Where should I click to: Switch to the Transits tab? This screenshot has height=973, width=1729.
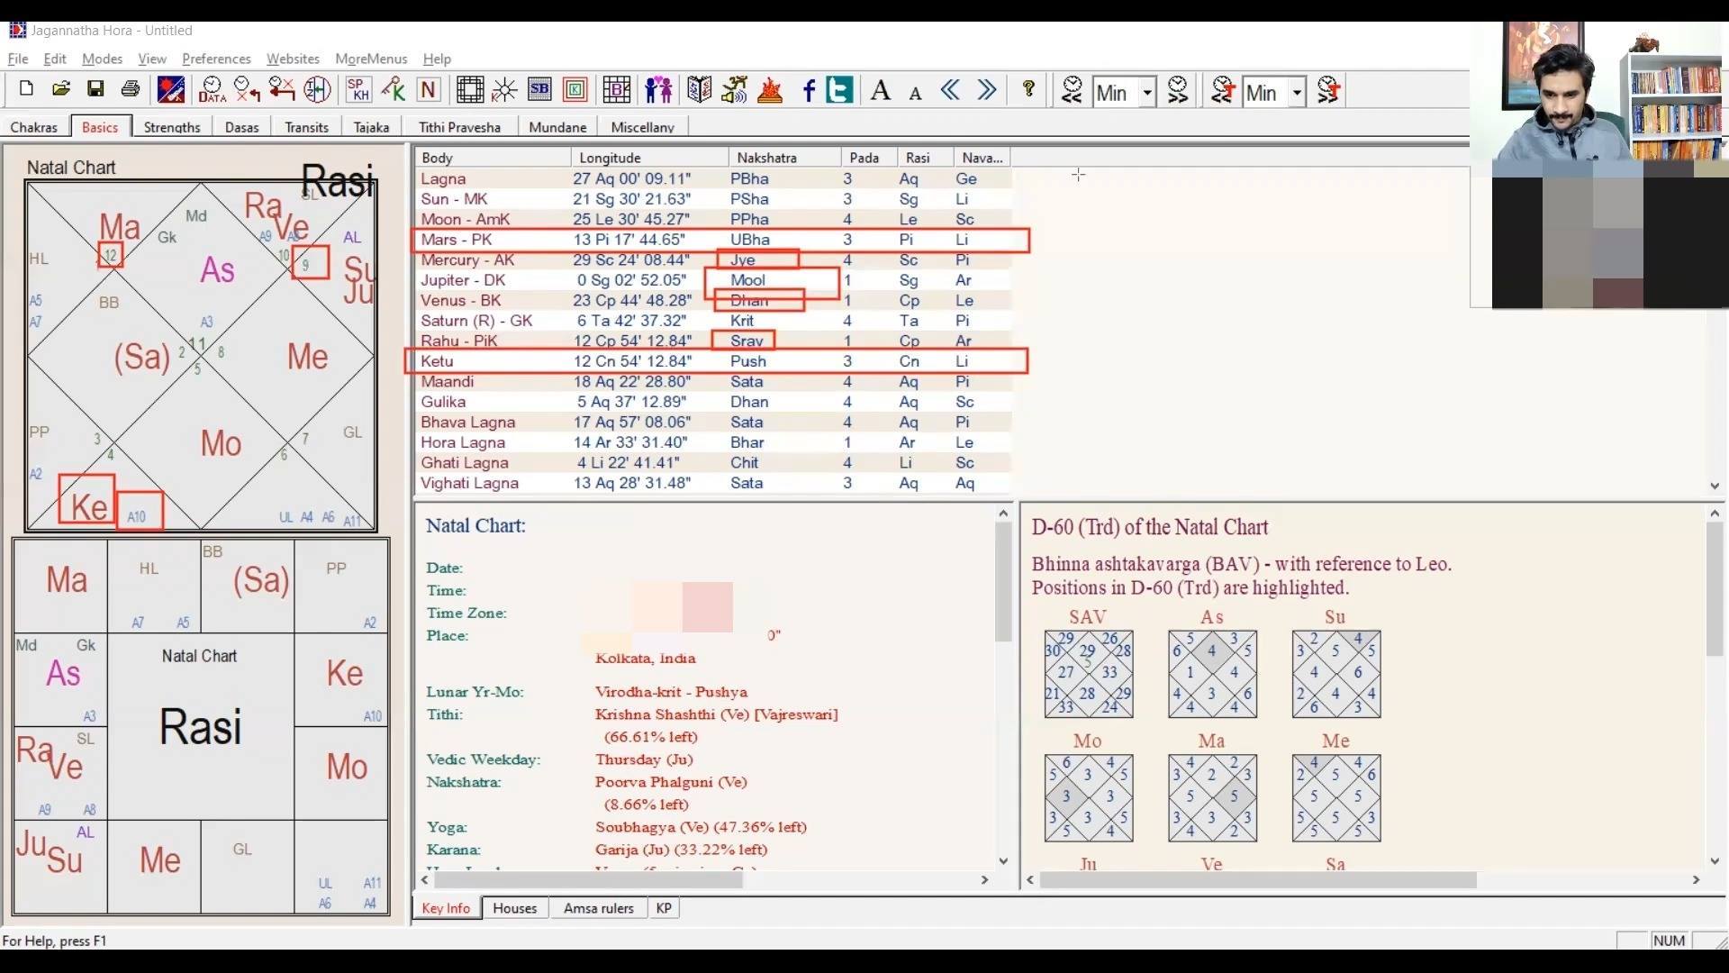307,127
